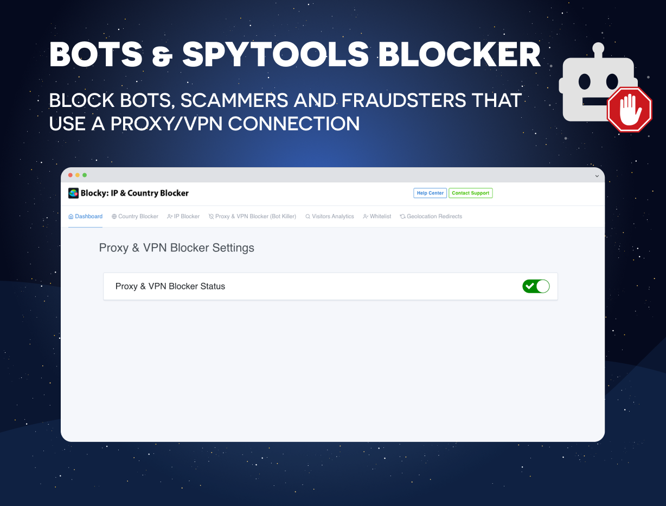Click Contact Support
Viewport: 666px width, 506px height.
(x=470, y=193)
